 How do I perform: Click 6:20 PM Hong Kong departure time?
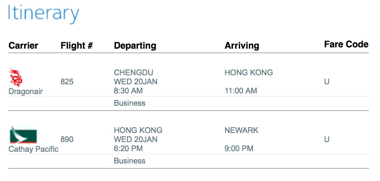[128, 148]
